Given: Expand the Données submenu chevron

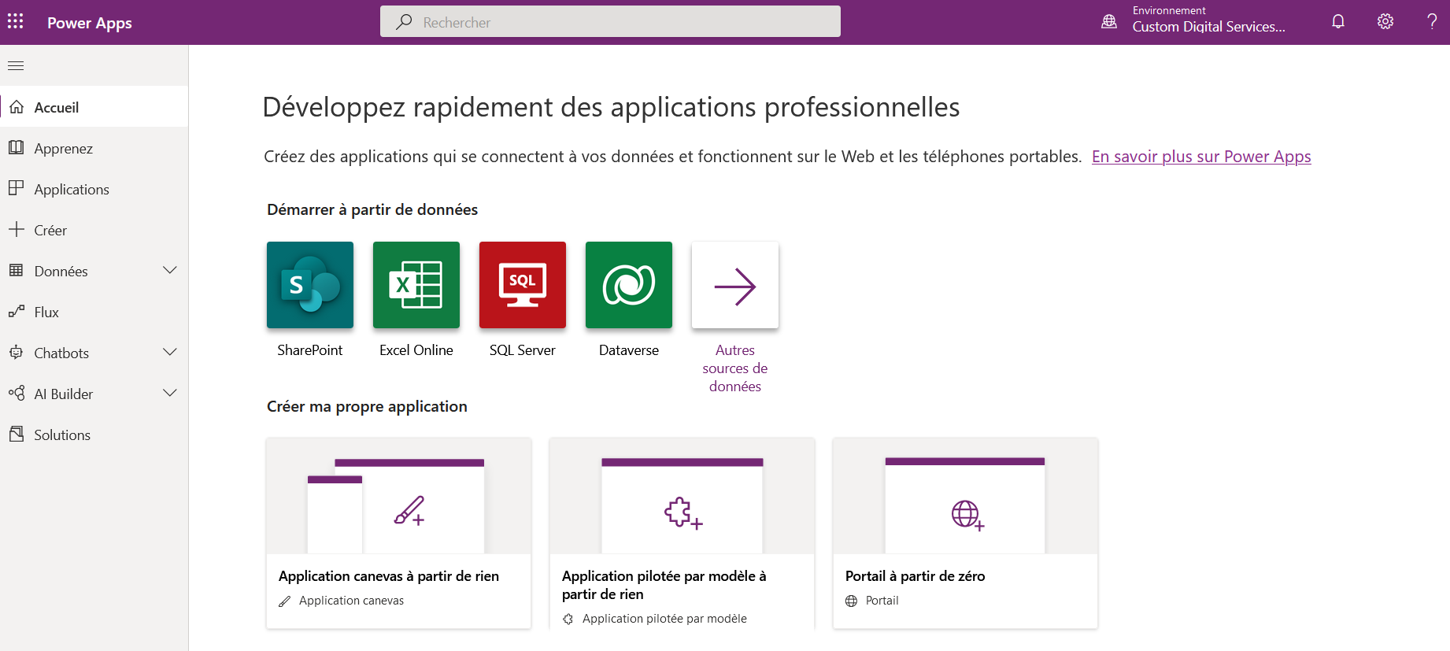Looking at the screenshot, I should 169,270.
